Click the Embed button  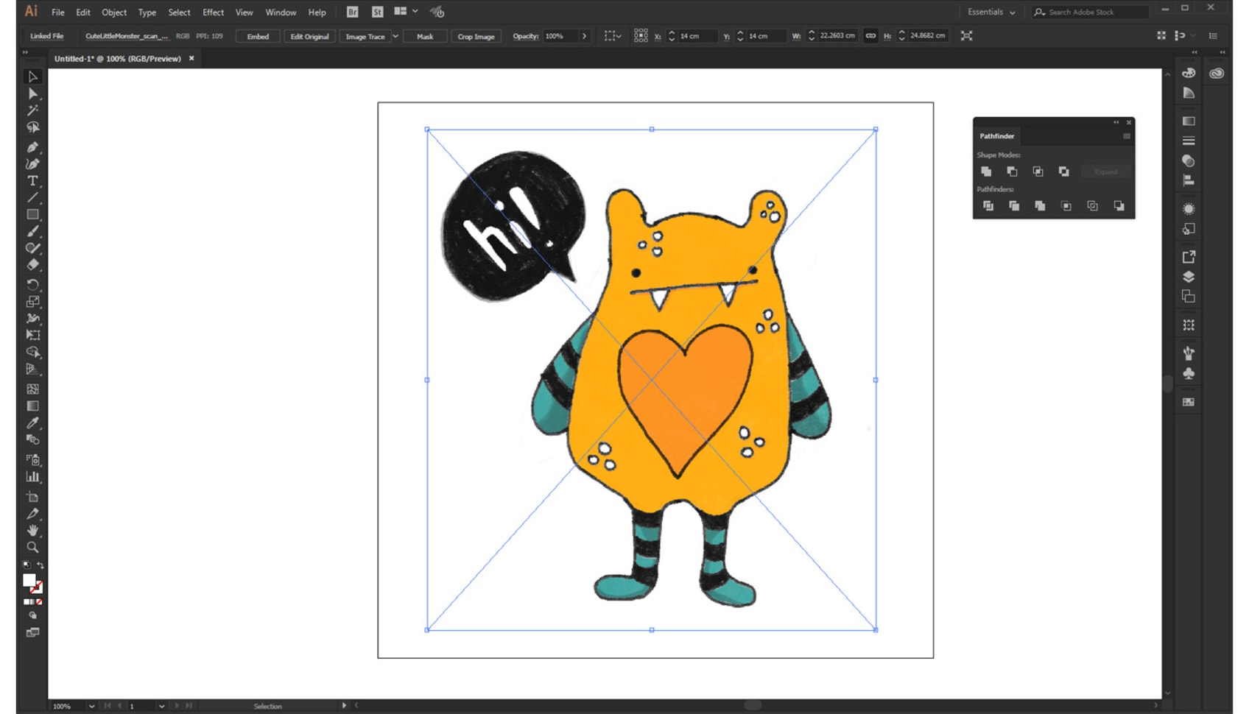click(x=258, y=36)
